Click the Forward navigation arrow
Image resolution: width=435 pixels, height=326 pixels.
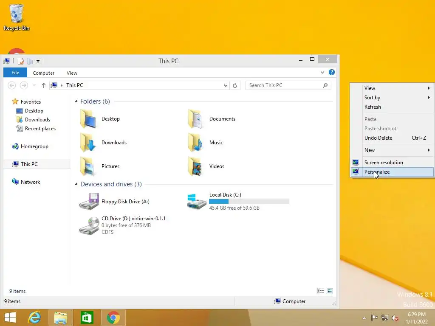(24, 85)
